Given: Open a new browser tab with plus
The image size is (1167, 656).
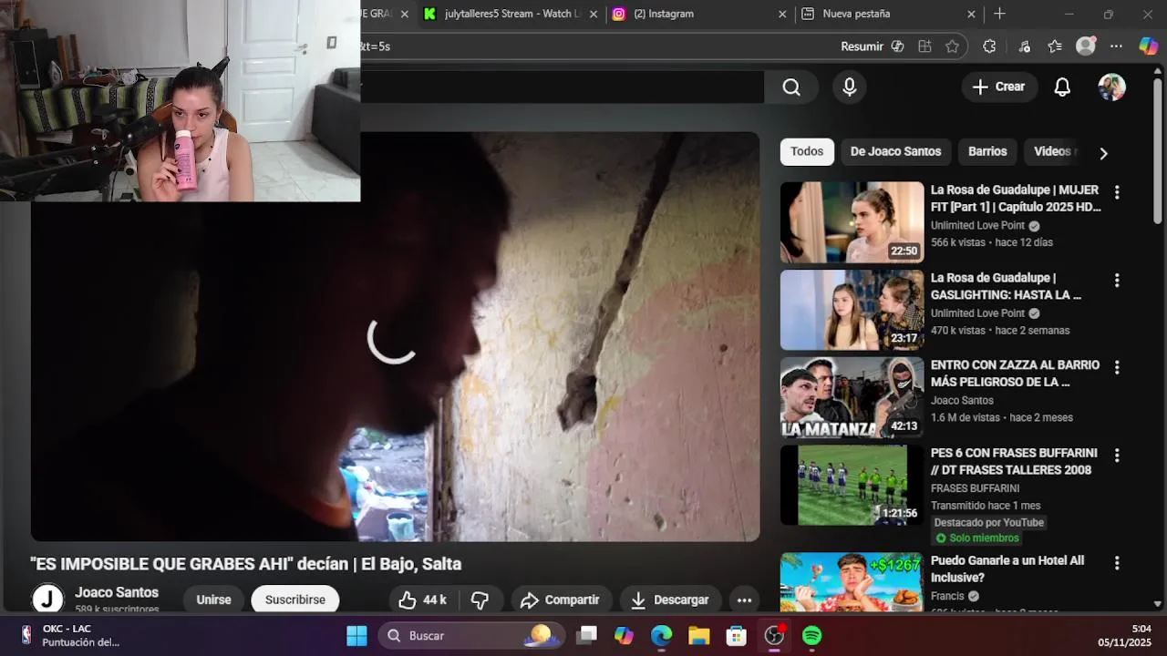Looking at the screenshot, I should [x=999, y=14].
